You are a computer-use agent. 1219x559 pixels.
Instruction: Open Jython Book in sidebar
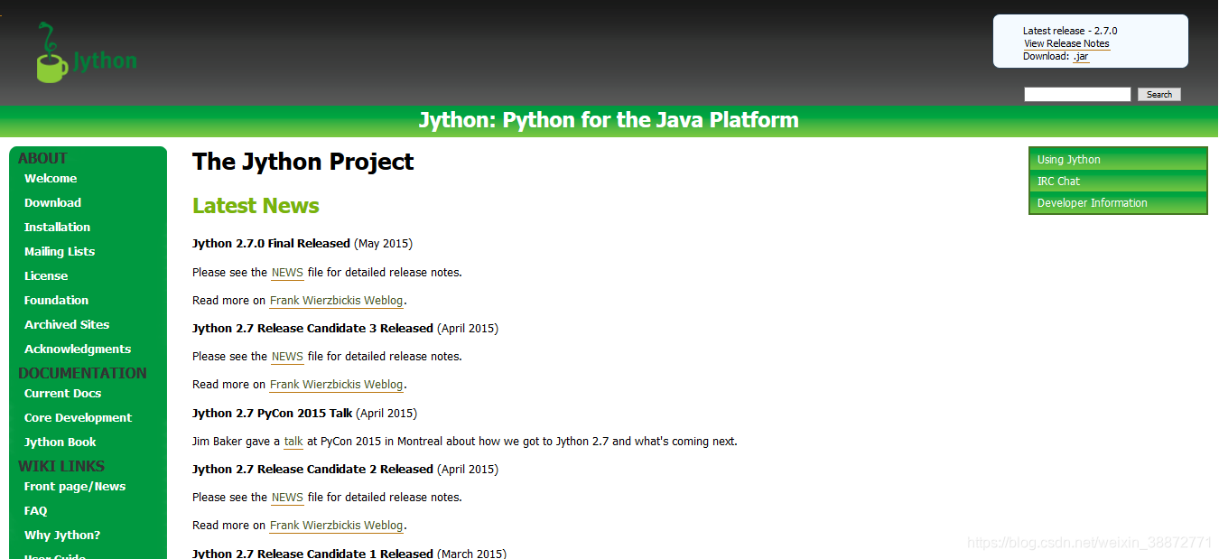pos(60,443)
